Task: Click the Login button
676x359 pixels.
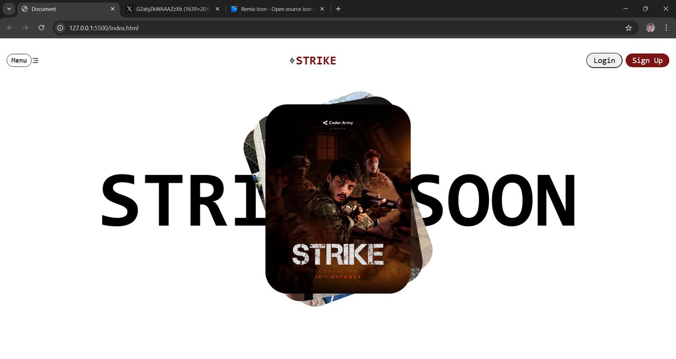Action: pyautogui.click(x=604, y=60)
